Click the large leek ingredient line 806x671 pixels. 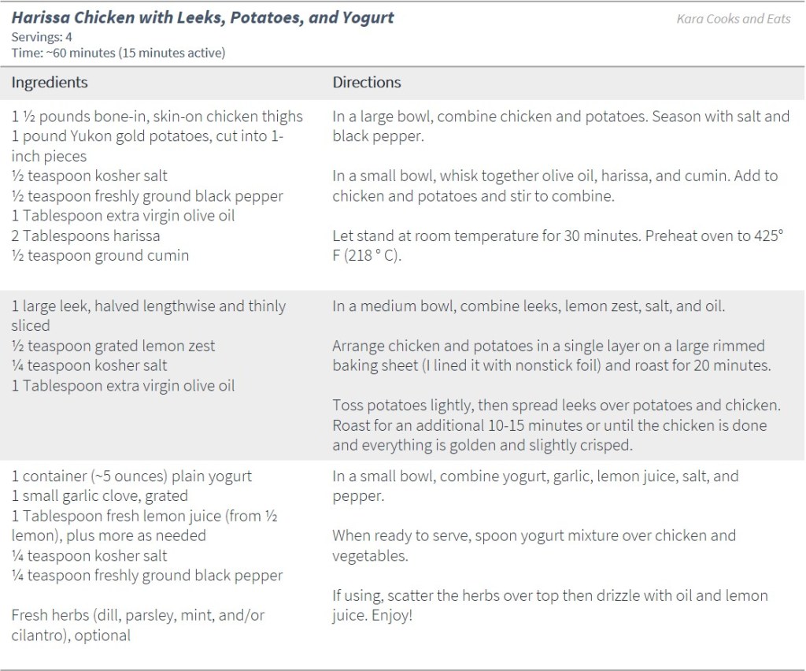point(149,306)
